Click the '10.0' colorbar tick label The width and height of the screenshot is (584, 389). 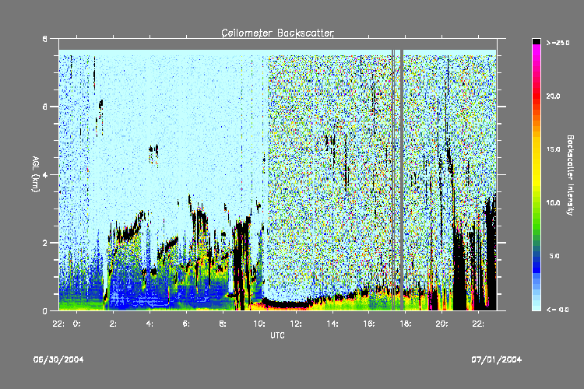(x=553, y=203)
